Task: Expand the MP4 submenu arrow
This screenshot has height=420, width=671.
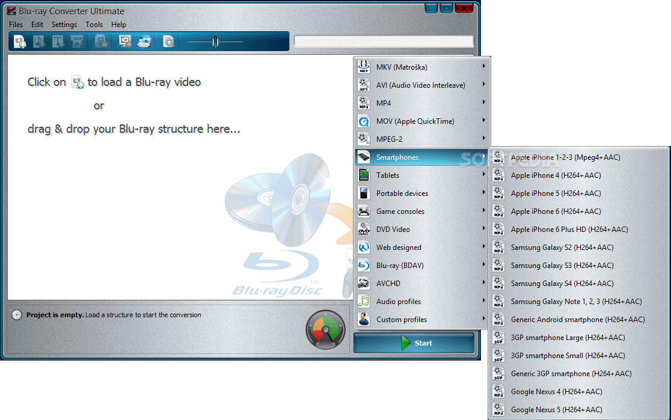Action: (483, 102)
